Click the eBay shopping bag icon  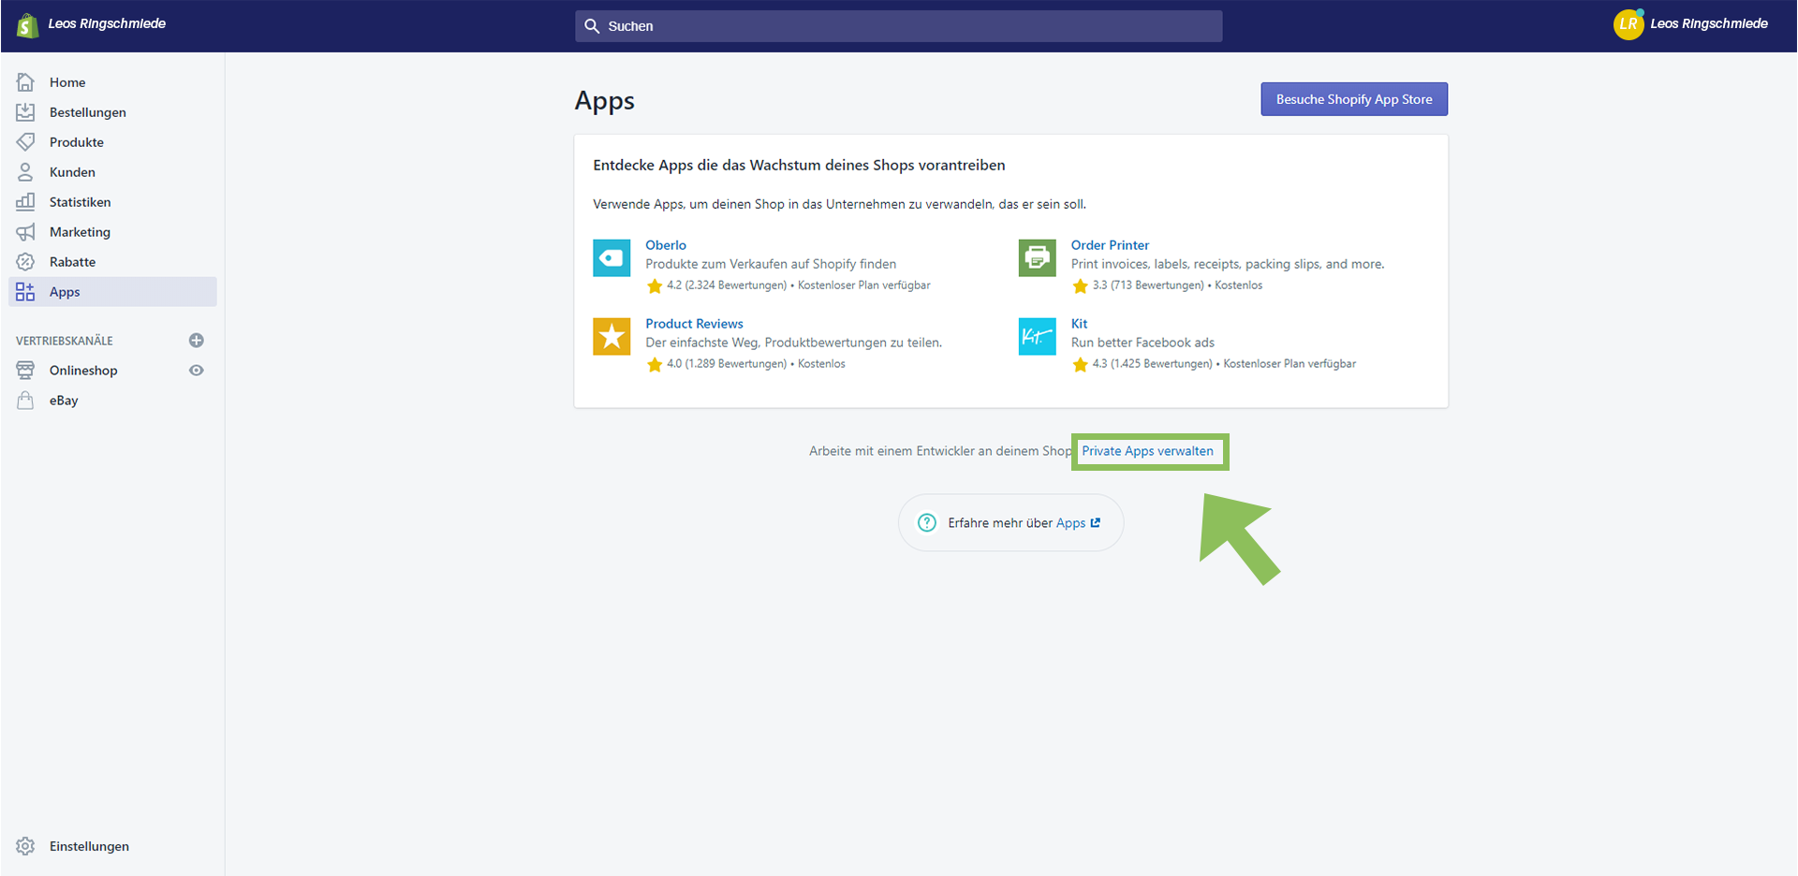[25, 401]
